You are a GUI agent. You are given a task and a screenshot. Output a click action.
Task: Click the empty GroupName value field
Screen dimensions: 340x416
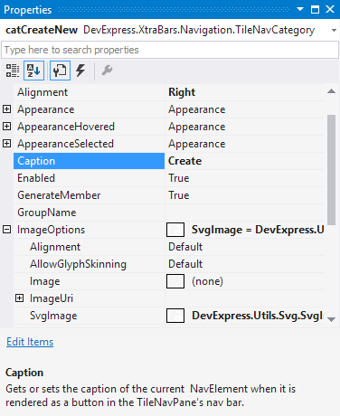coord(244,213)
